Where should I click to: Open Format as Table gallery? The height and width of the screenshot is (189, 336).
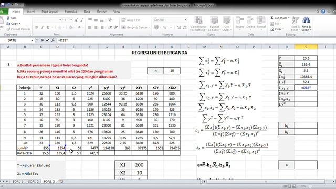[214, 24]
